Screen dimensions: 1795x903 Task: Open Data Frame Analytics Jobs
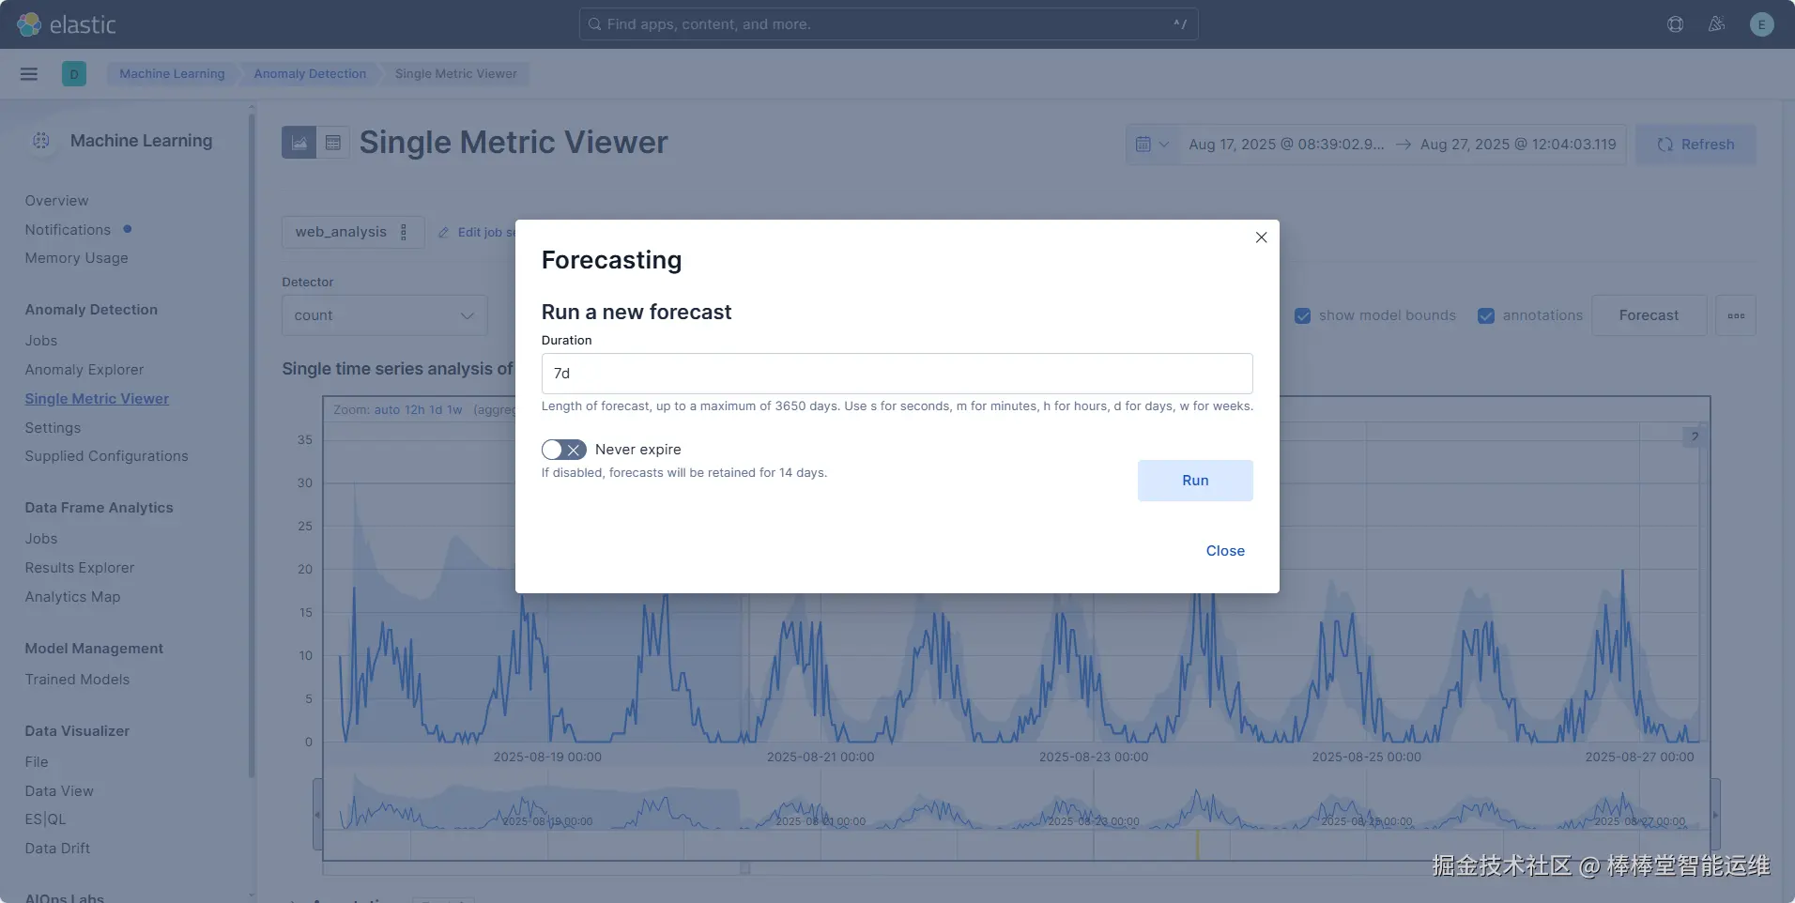pos(41,539)
